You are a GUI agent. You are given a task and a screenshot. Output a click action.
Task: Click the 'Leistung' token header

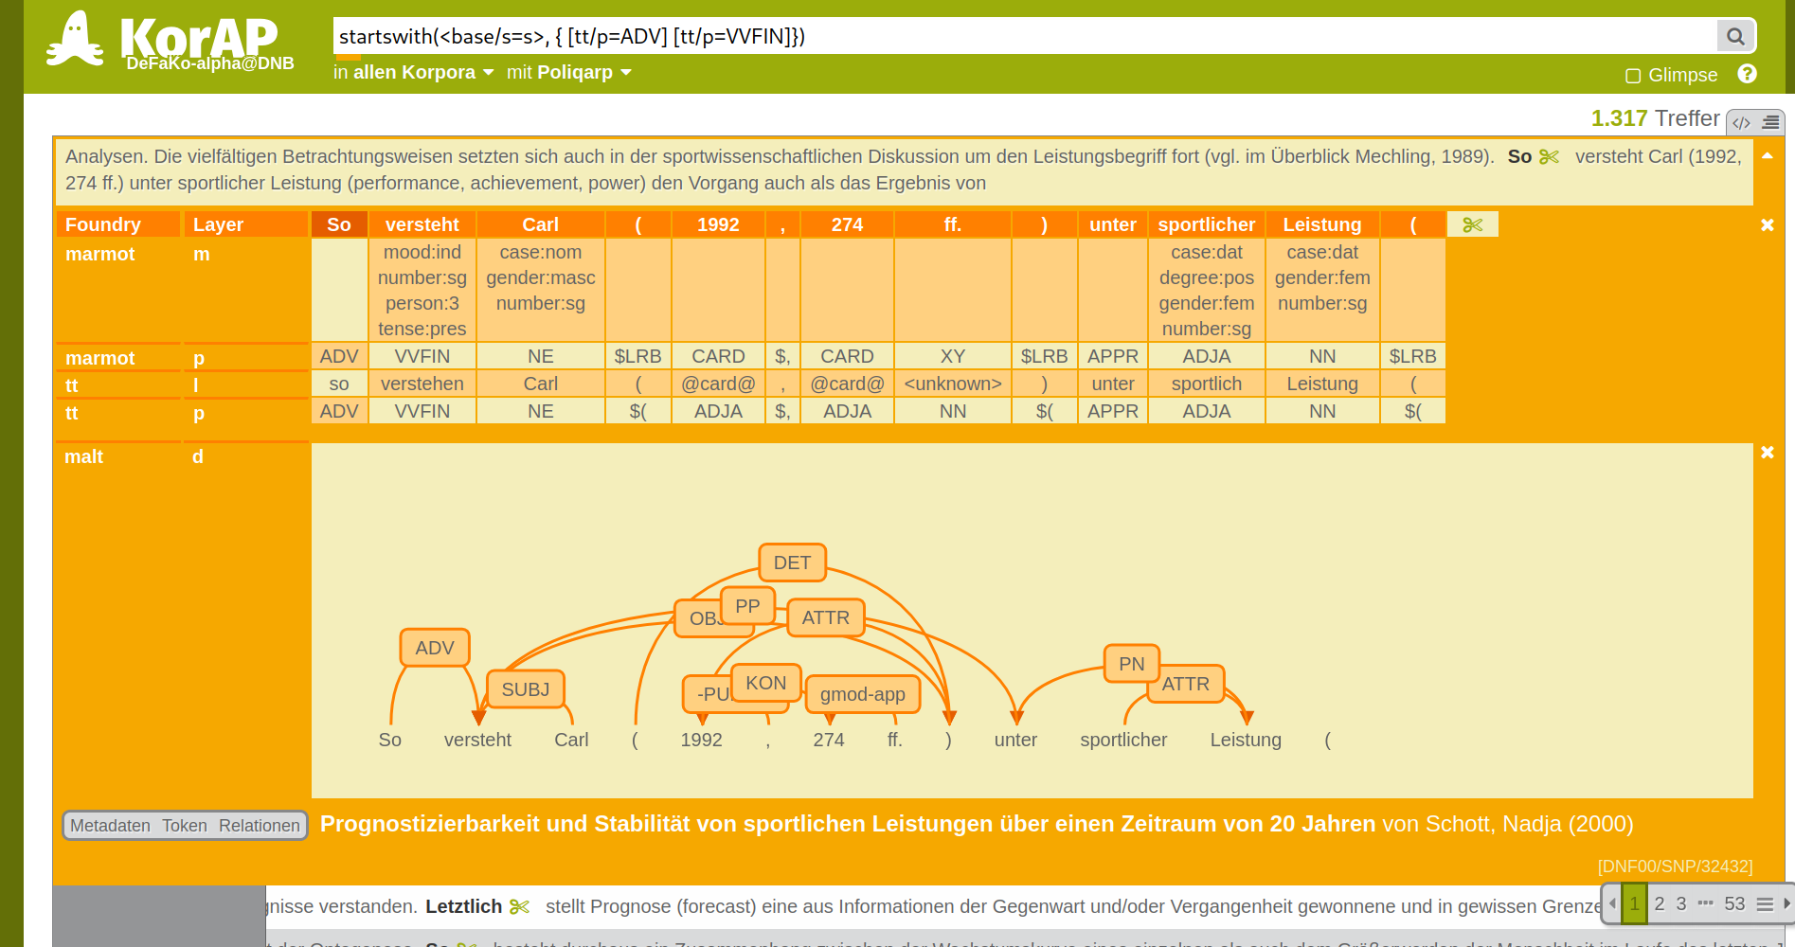pyautogui.click(x=1322, y=224)
